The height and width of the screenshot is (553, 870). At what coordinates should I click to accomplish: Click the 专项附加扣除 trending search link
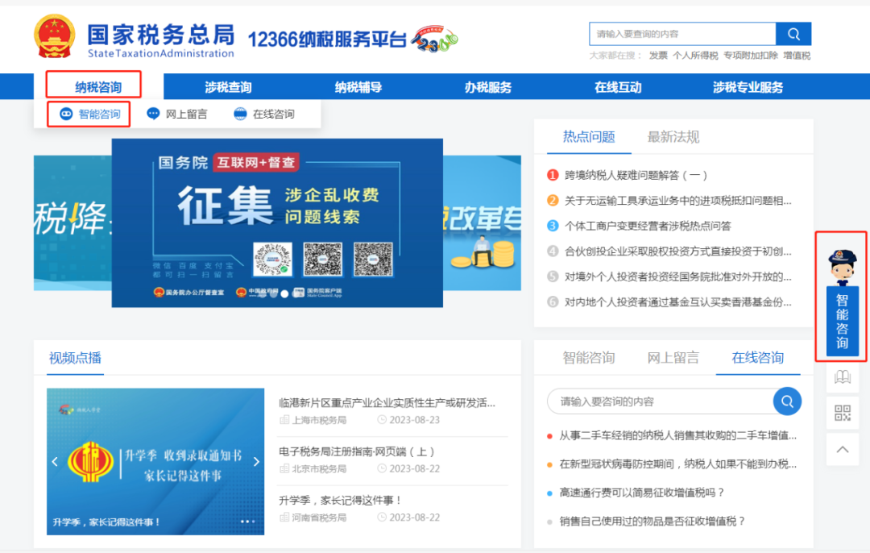pos(751,56)
